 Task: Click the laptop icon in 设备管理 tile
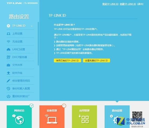click(52, 120)
